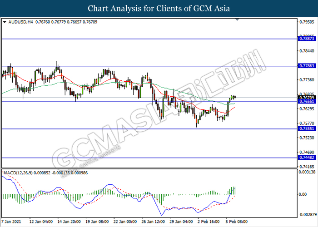Image resolution: width=318 pixels, height=227 pixels.
Task: Click the 19 Jan 08:00 time axis label
Action: point(96,222)
